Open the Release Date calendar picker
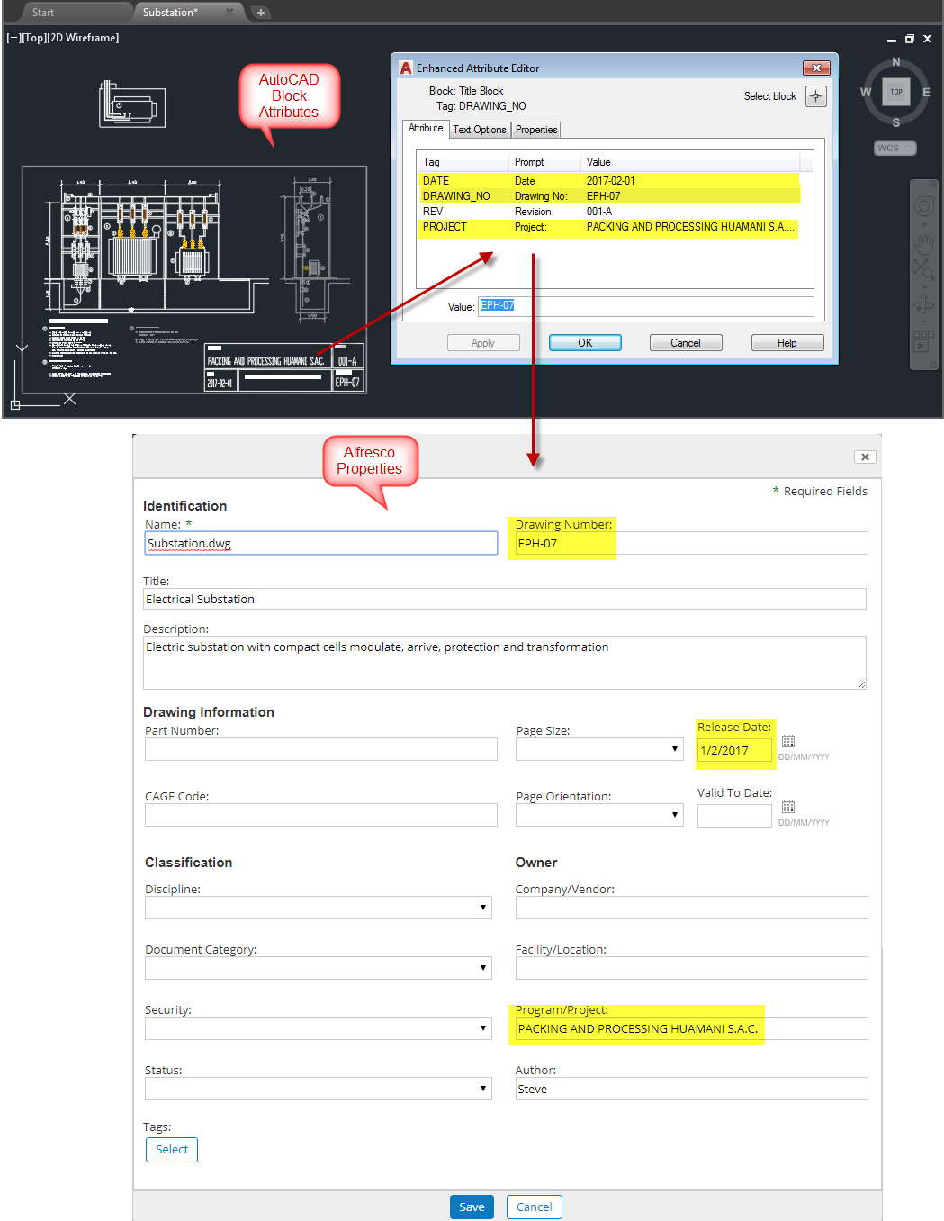 click(787, 742)
